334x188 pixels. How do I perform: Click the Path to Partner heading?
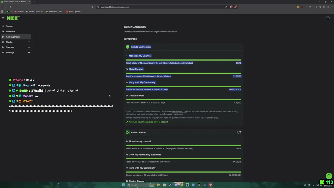click(x=139, y=132)
